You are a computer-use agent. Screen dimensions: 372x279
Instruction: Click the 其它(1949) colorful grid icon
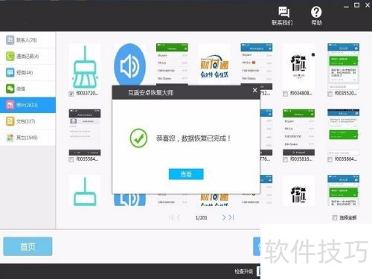(10, 138)
